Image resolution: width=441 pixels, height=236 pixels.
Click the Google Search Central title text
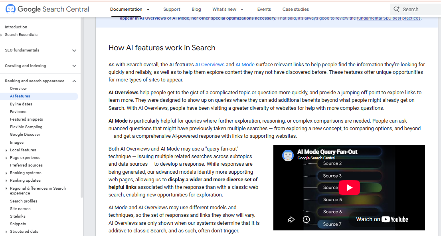(53, 9)
